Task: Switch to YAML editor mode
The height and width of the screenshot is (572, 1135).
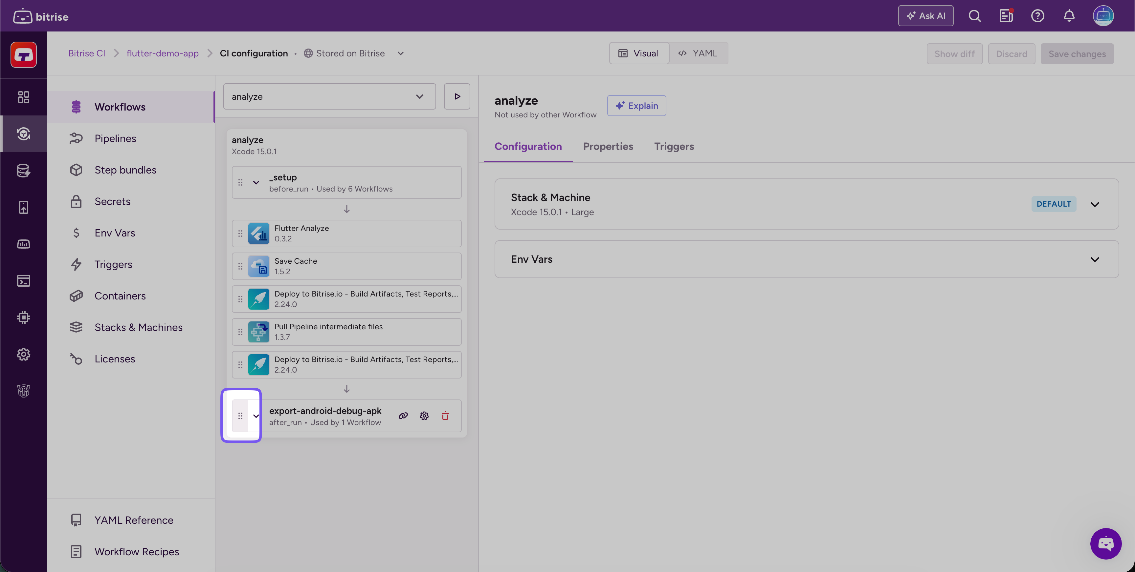Action: [698, 53]
